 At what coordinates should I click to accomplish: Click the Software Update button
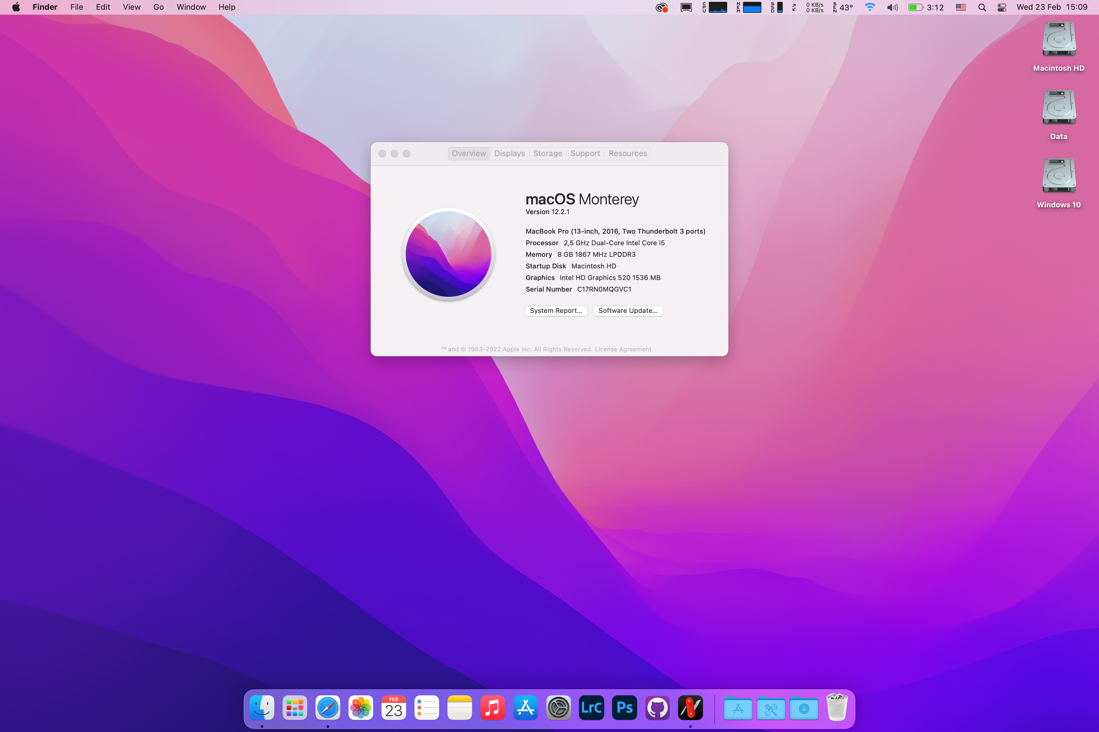point(628,310)
